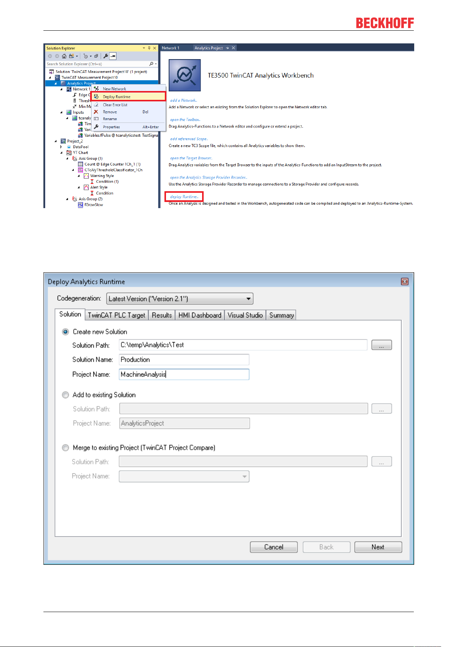Viewport: 458px width, 647px height.
Task: Click the Warning Style icon in tree
Action: [86, 176]
